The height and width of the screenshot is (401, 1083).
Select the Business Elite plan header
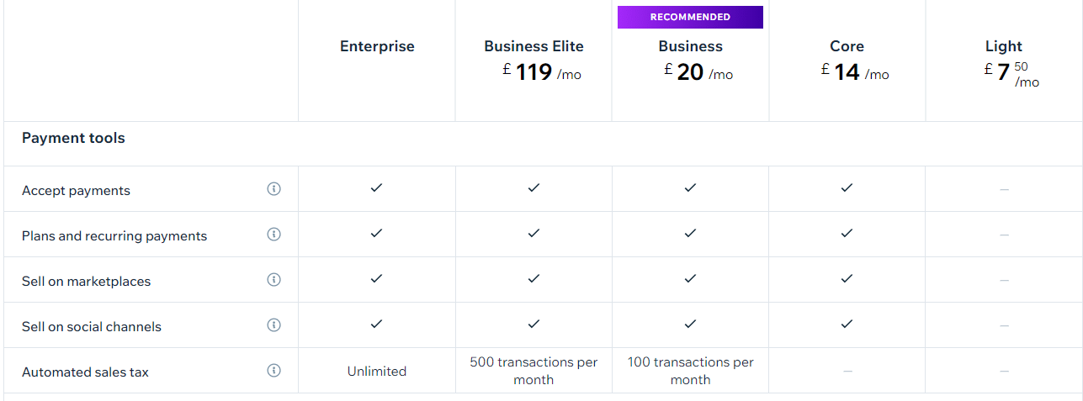(x=534, y=46)
